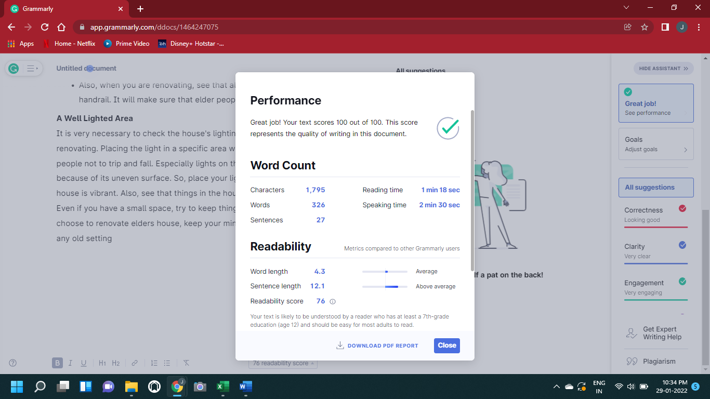Select the All suggestions tab in sidebar
This screenshot has height=399, width=710.
tap(656, 188)
